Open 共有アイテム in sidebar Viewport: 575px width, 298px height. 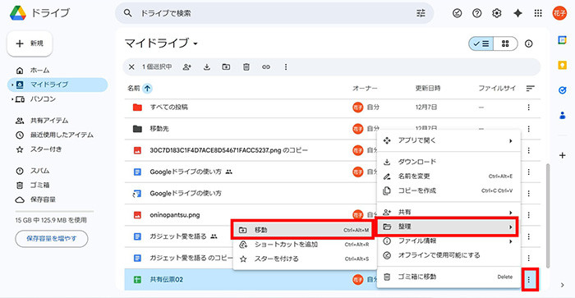[x=57, y=121]
